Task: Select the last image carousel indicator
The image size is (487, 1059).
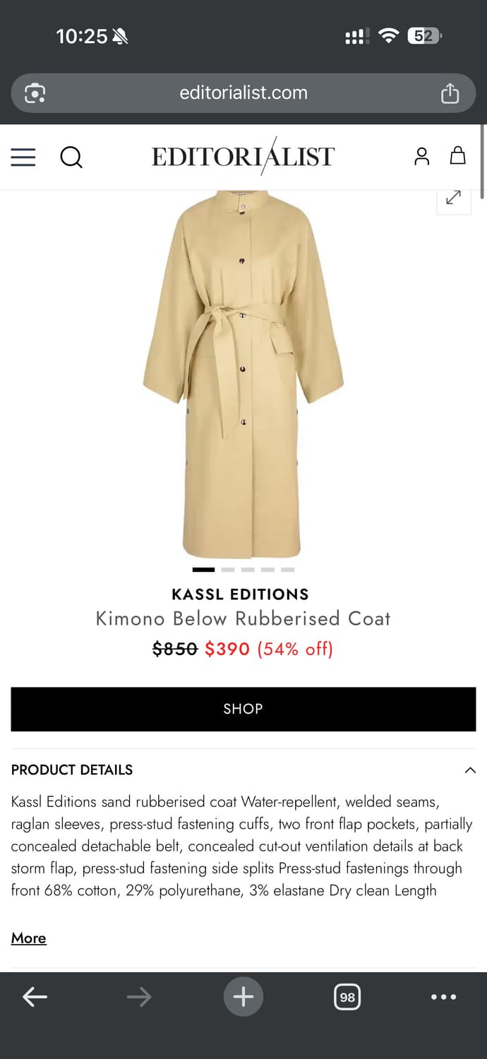Action: pyautogui.click(x=287, y=569)
